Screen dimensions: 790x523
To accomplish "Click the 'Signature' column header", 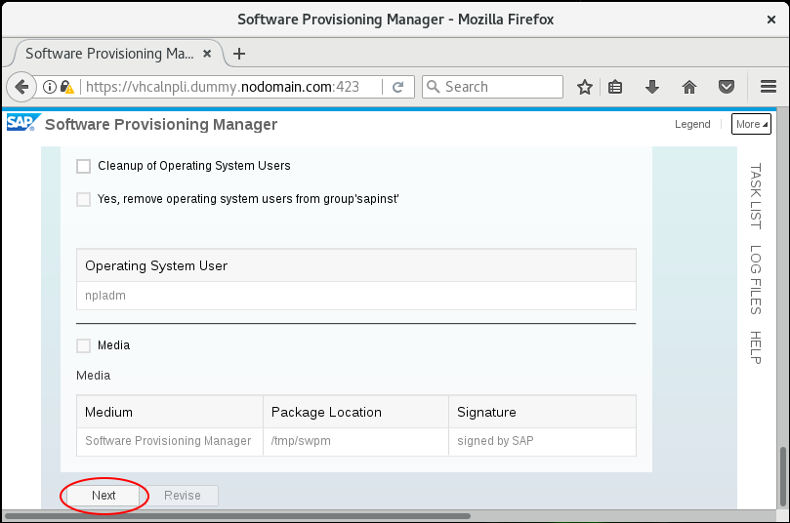I will tap(543, 412).
